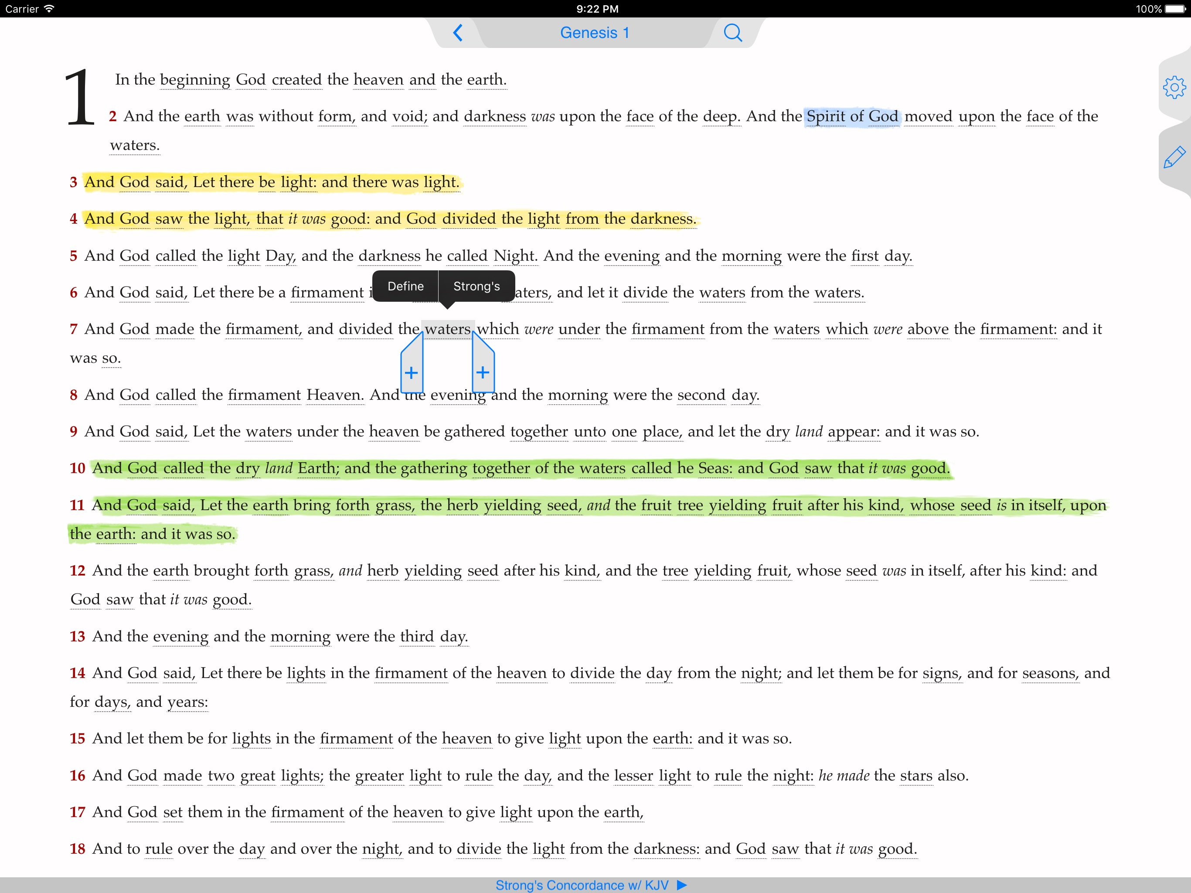The height and width of the screenshot is (893, 1191).
Task: Choose Define in the popup menu
Action: 405,286
